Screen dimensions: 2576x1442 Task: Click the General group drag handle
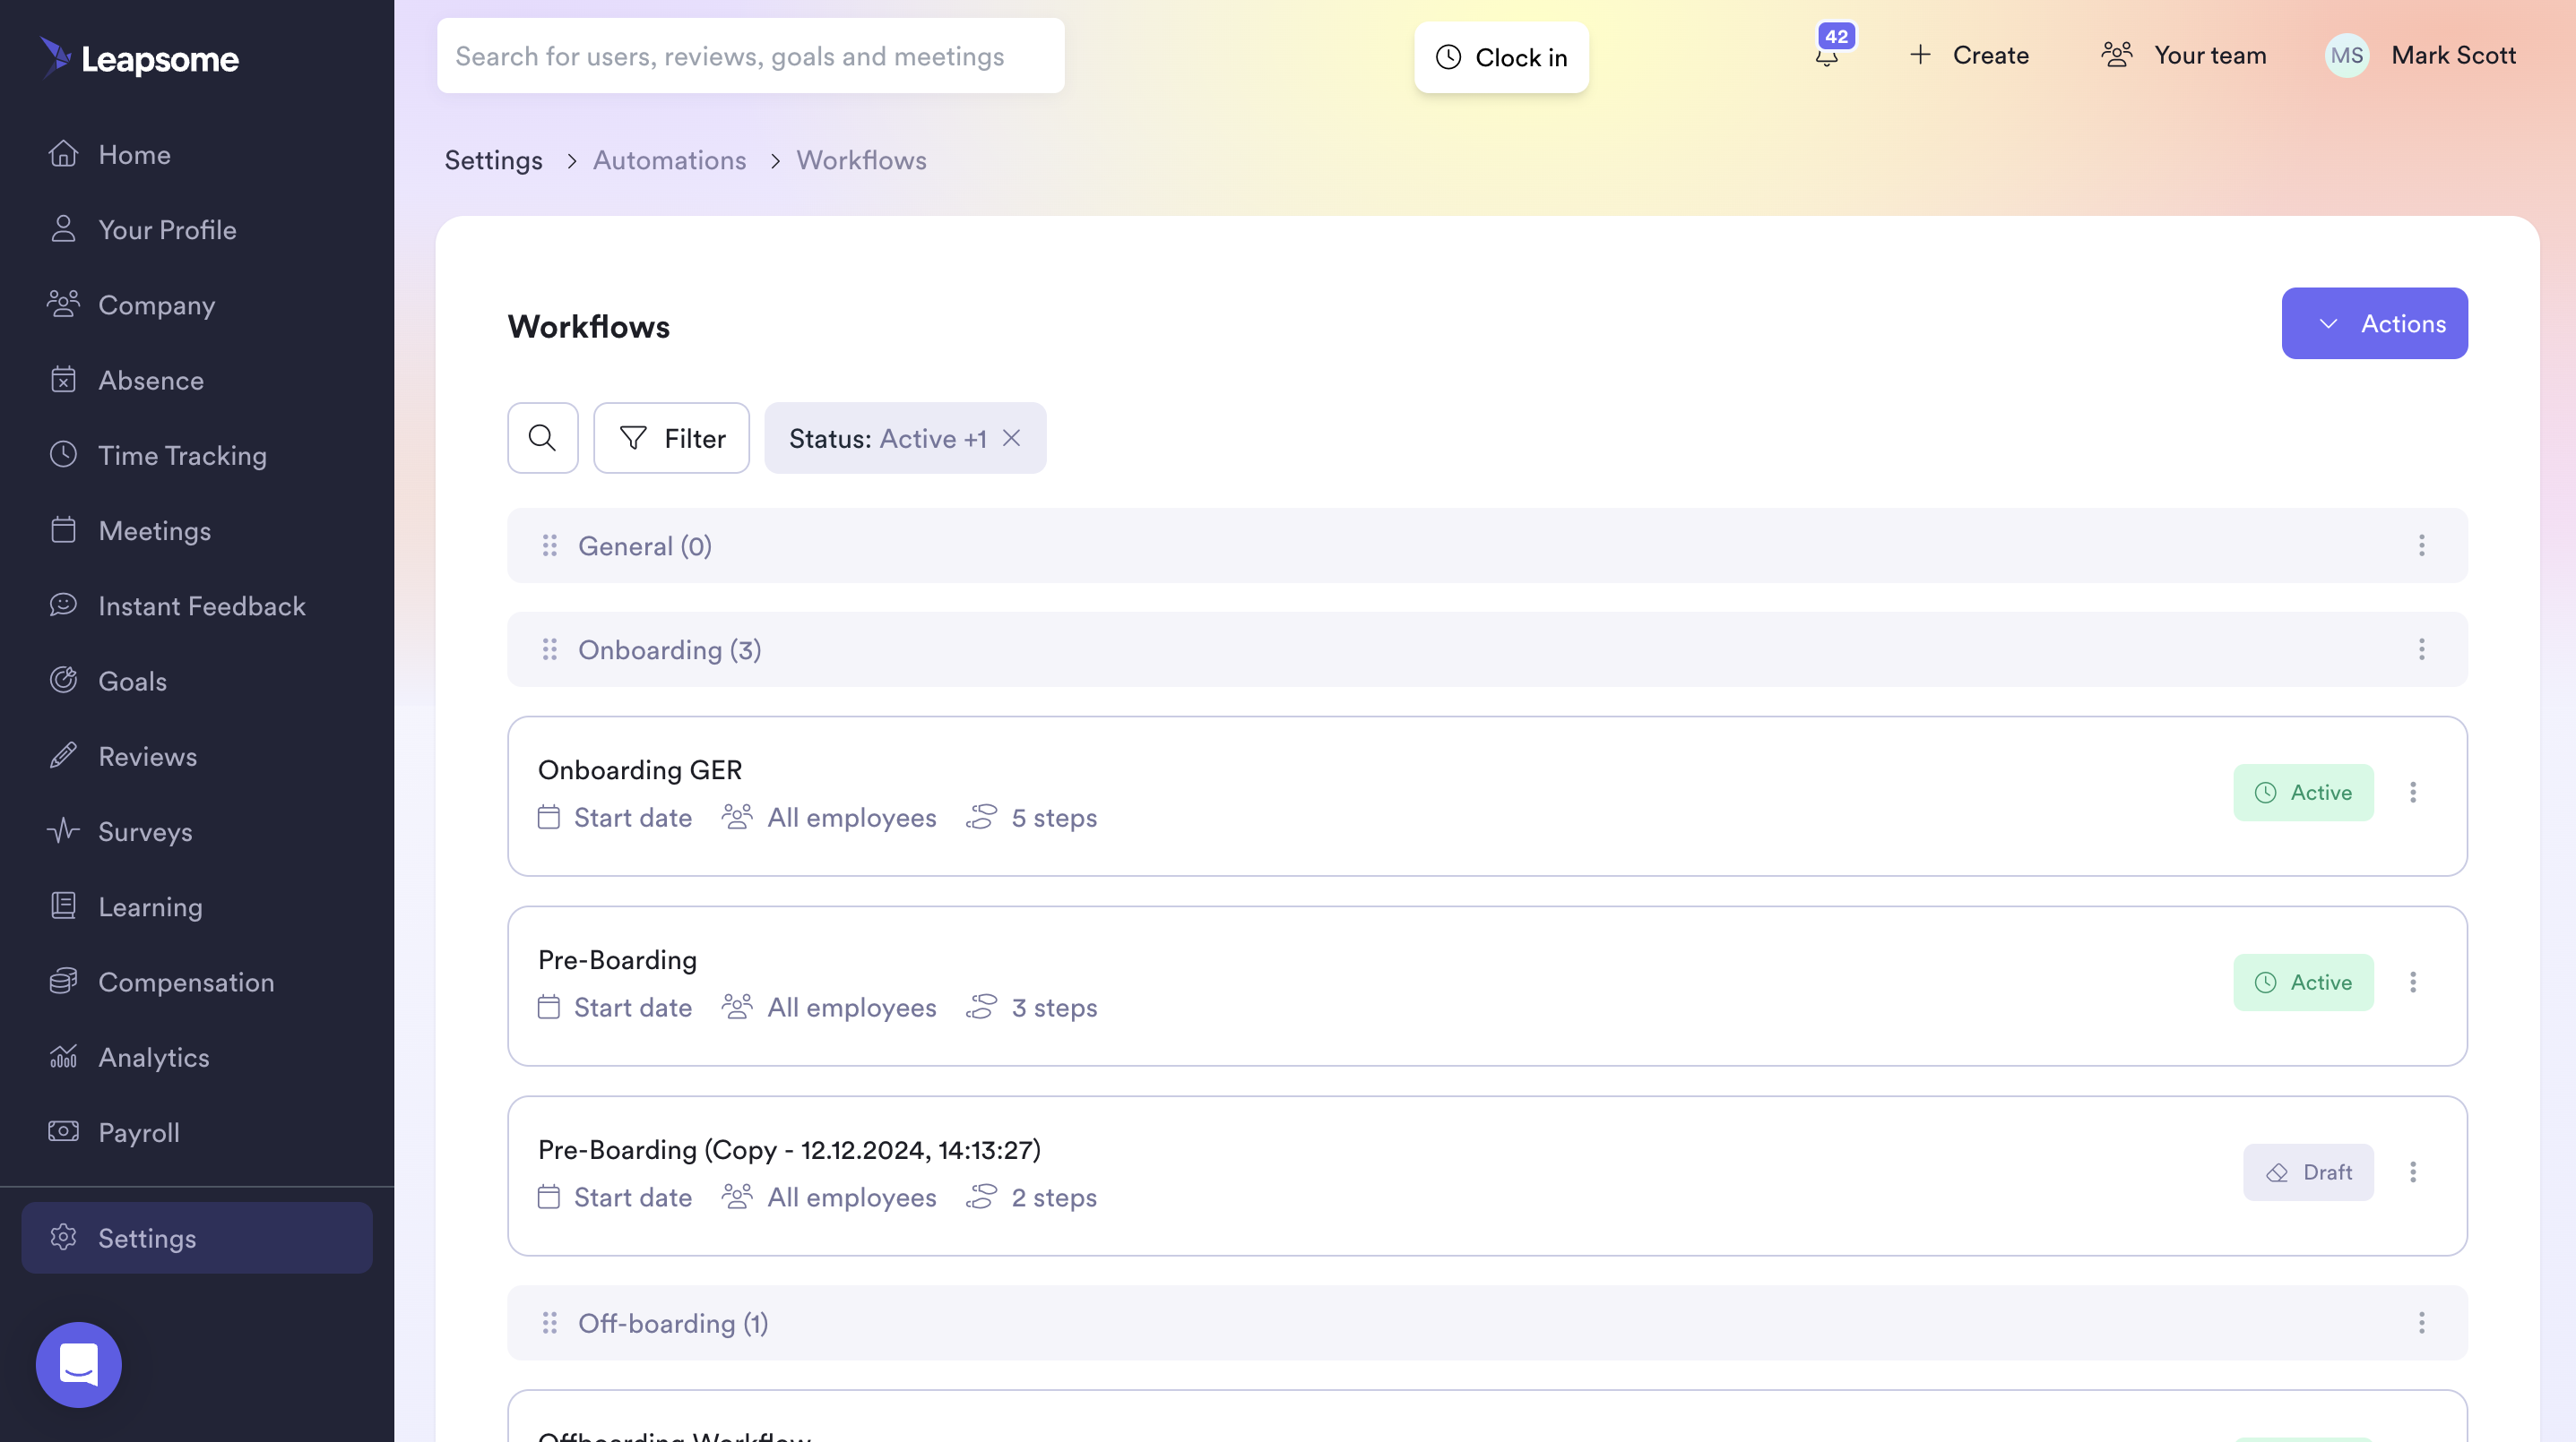click(x=550, y=545)
